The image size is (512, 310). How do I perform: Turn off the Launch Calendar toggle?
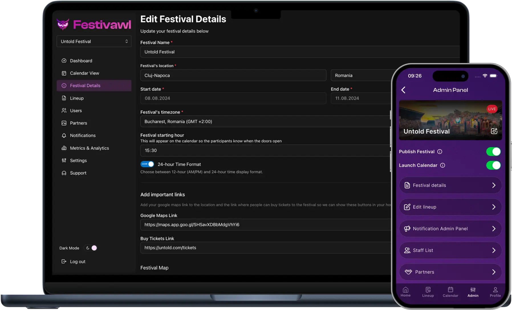pos(493,165)
